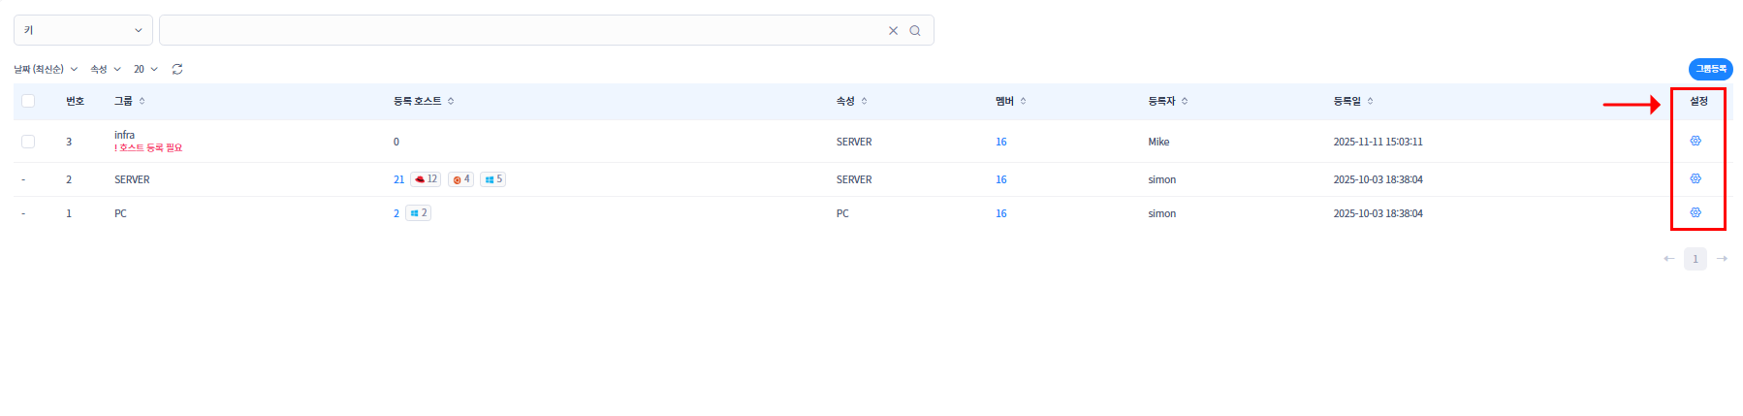The width and height of the screenshot is (1743, 416).
Task: Click the refresh icon beside the 20 dropdown
Action: click(x=177, y=69)
